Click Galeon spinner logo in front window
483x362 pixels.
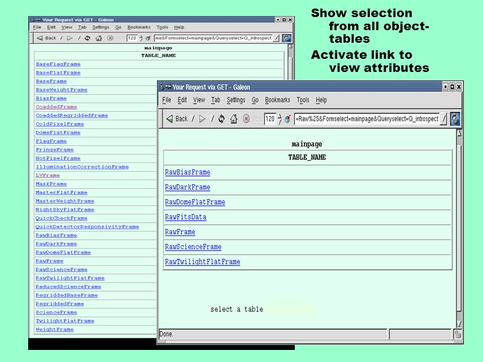tap(455, 119)
